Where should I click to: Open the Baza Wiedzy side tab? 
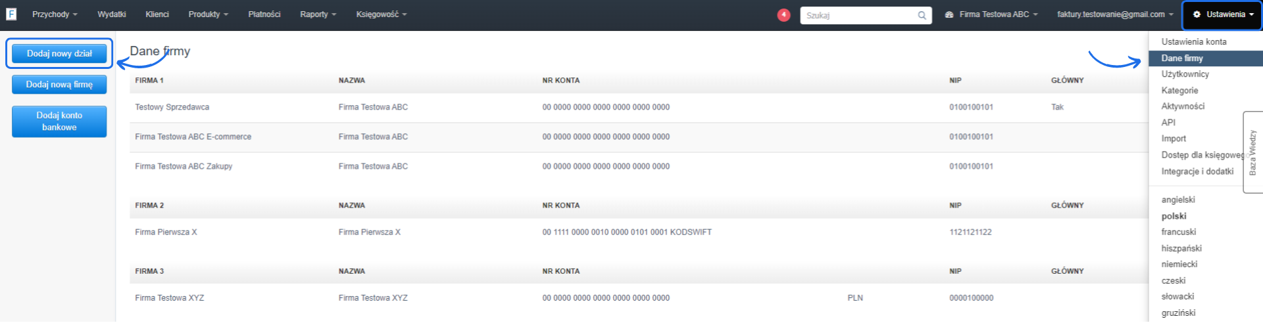coord(1252,152)
